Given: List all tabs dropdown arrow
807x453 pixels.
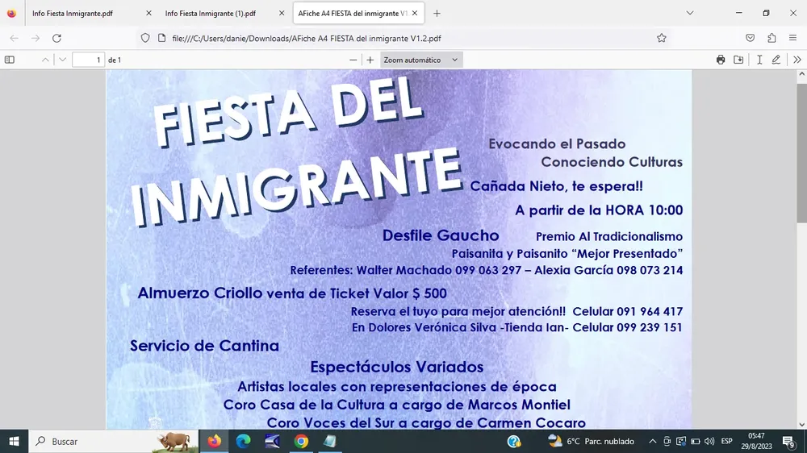Looking at the screenshot, I should (x=690, y=14).
